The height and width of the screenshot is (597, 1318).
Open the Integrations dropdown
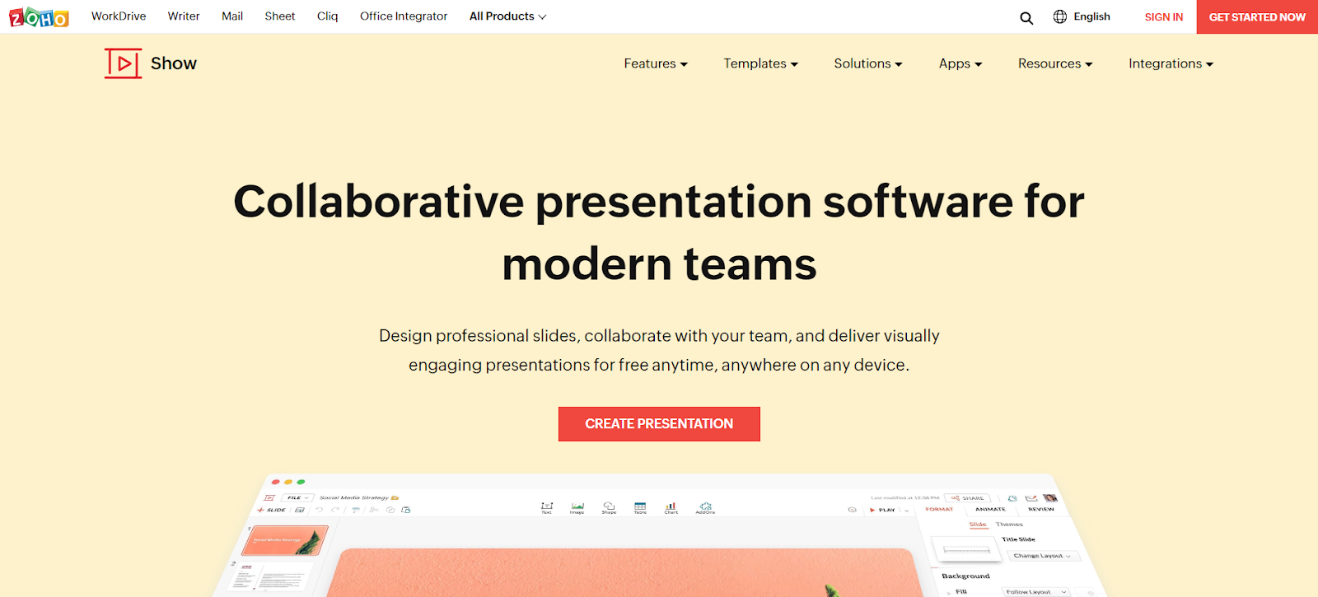click(1171, 63)
